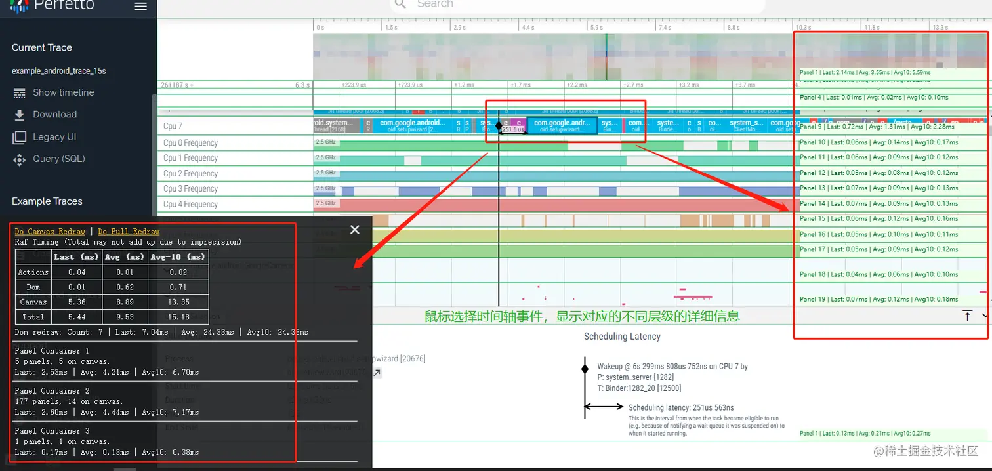Click the 4.4 s tick on the time axis
The width and height of the screenshot is (992, 471).
coord(528,28)
